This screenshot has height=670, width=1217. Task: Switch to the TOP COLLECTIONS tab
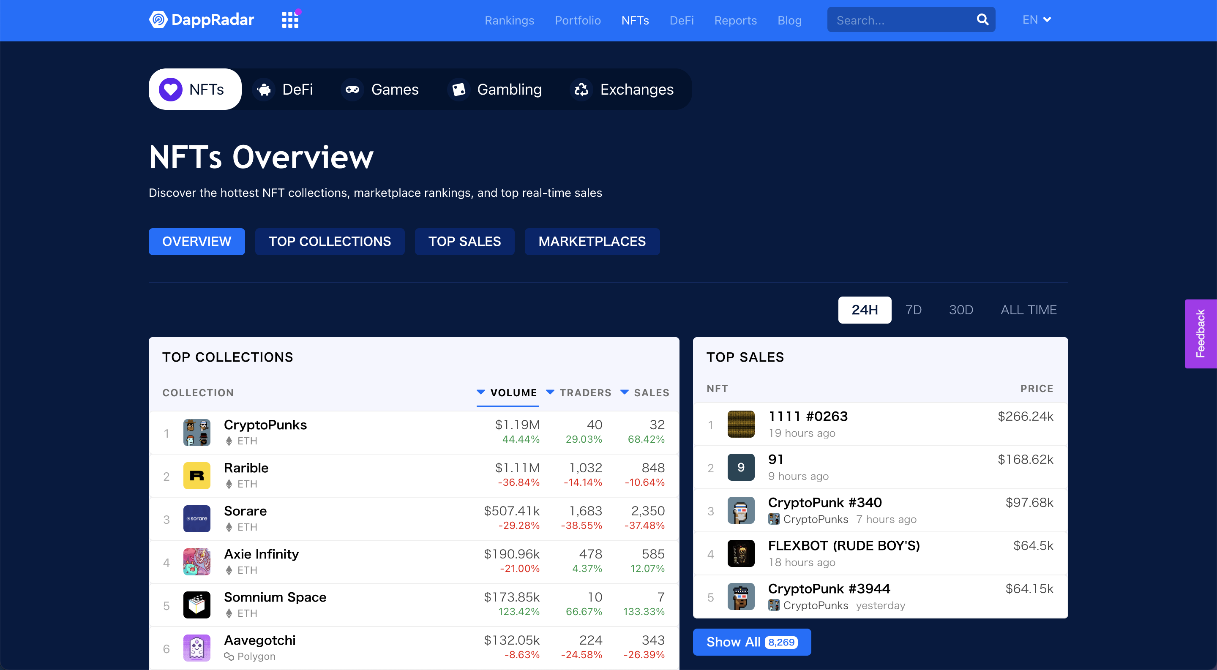(x=330, y=241)
